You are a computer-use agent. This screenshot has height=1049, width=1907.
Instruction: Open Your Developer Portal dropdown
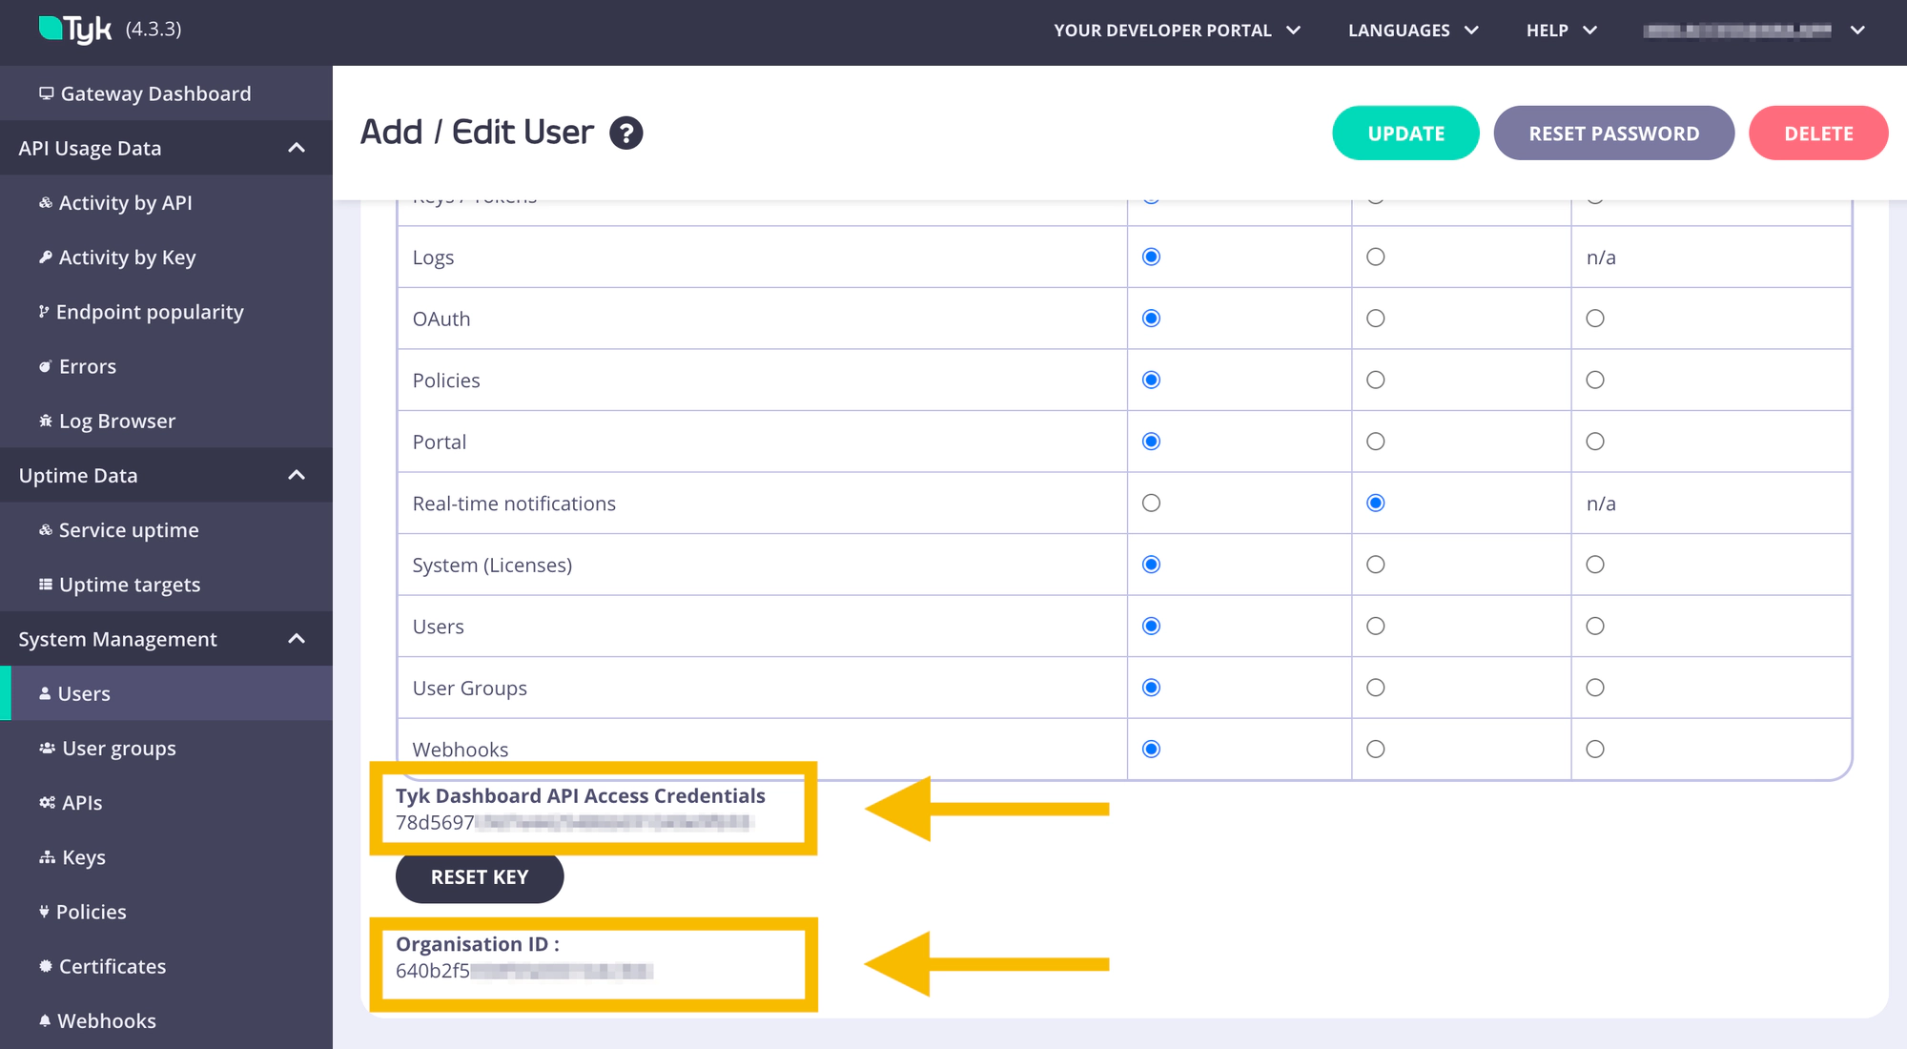[1177, 31]
